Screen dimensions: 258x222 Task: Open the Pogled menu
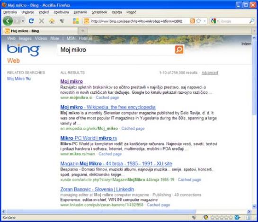pos(44,12)
